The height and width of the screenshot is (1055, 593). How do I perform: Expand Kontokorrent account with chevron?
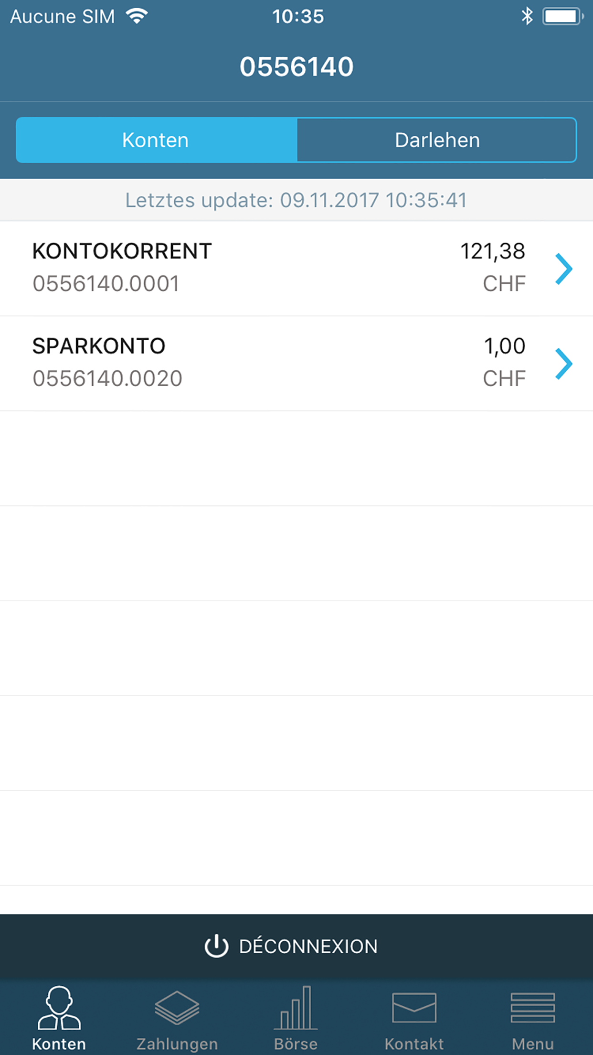coord(564,269)
